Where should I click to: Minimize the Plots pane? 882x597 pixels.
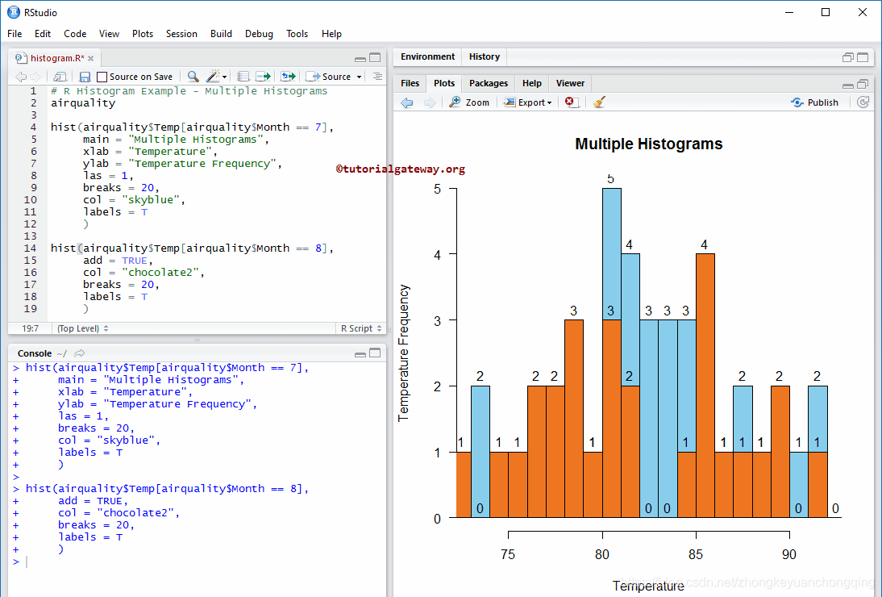[x=847, y=85]
